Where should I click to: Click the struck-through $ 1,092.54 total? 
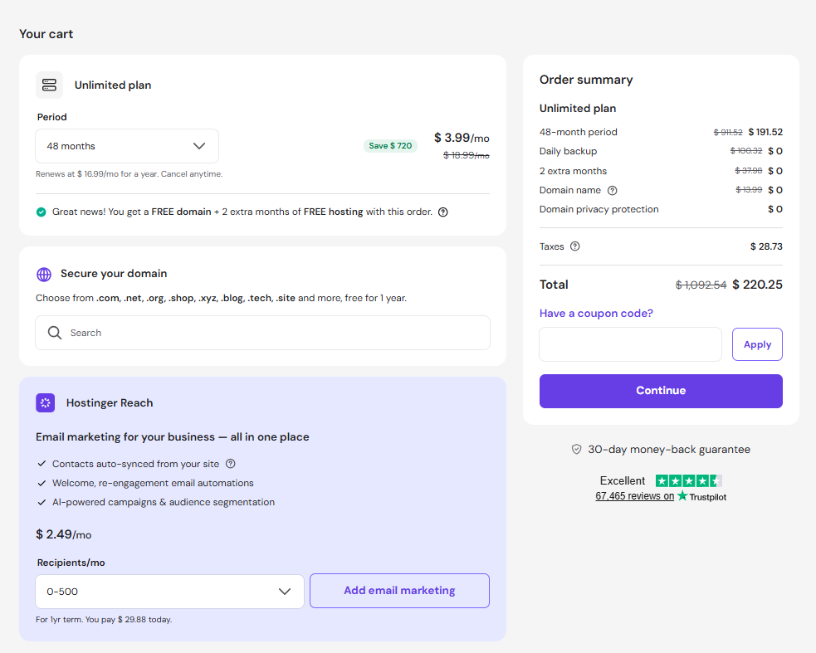click(x=701, y=285)
